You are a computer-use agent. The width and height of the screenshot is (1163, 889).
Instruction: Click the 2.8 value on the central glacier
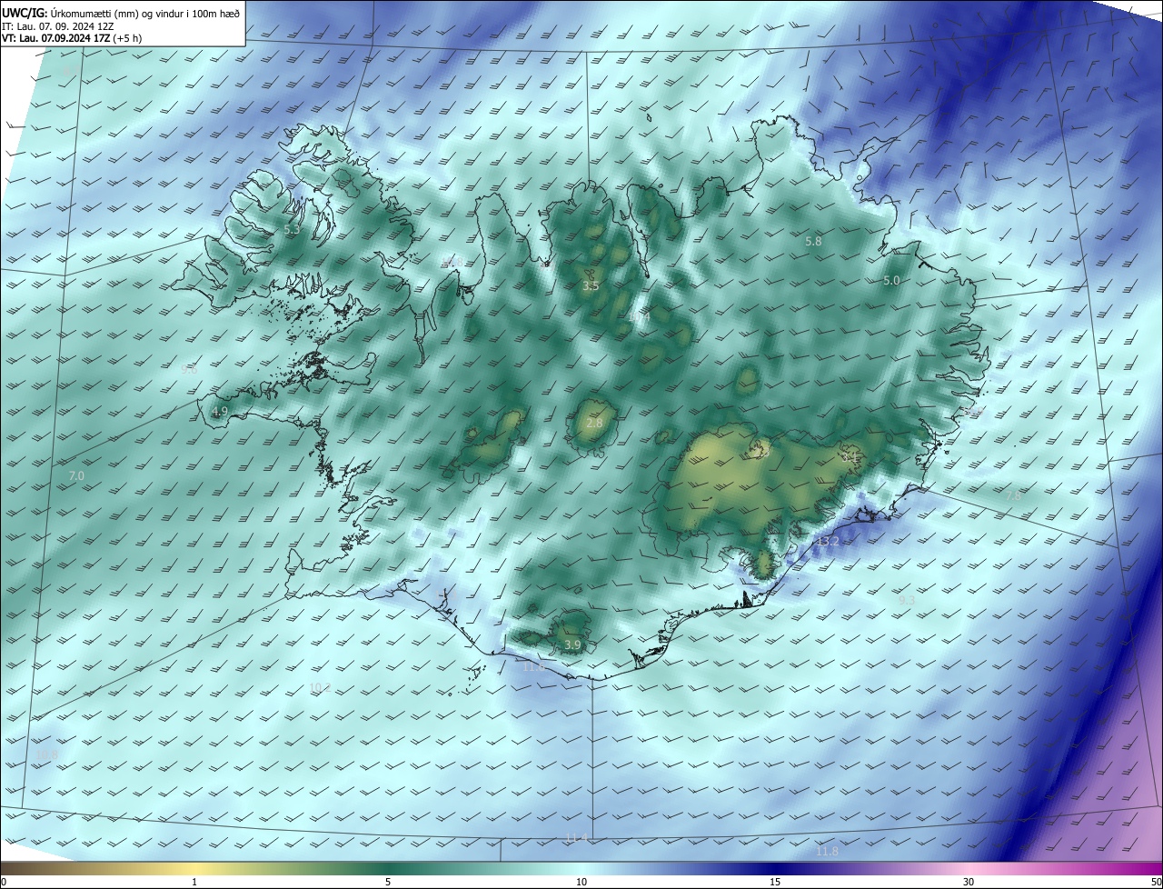pyautogui.click(x=594, y=424)
